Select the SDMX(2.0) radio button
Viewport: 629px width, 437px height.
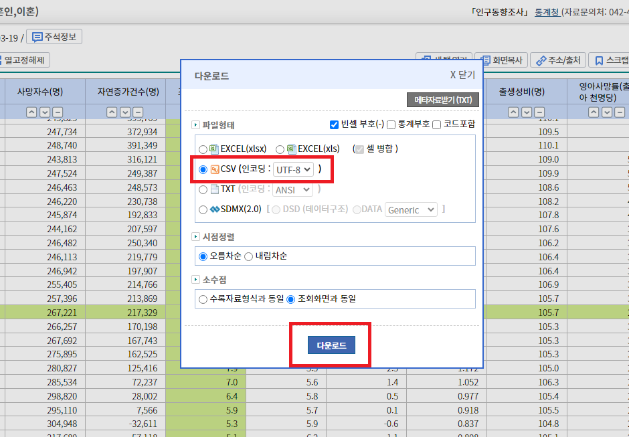click(203, 210)
